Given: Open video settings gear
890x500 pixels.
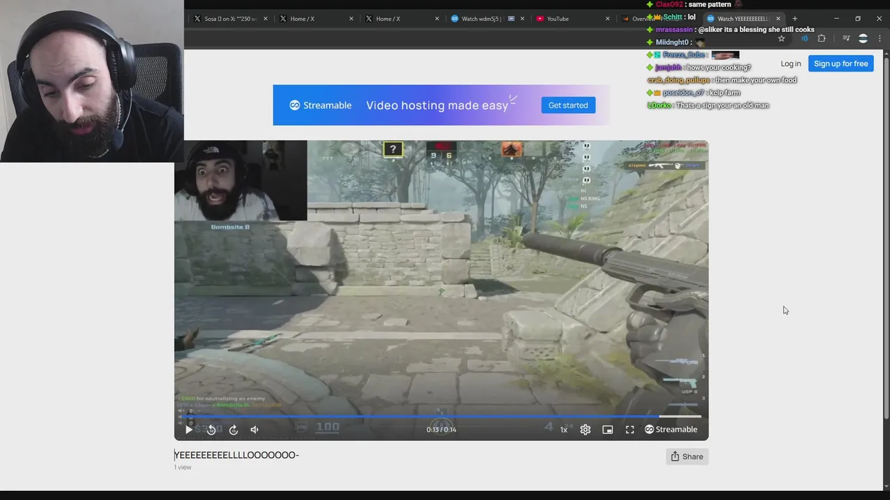Looking at the screenshot, I should tap(585, 430).
